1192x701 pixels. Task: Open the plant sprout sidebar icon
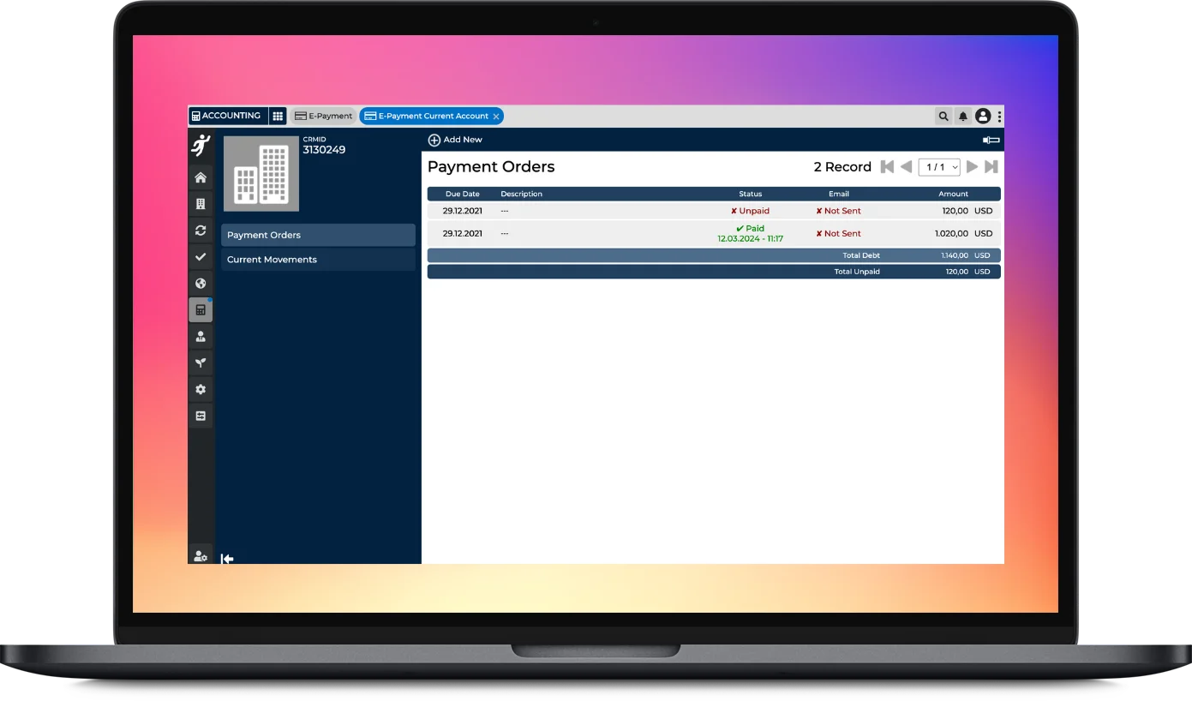pos(201,362)
